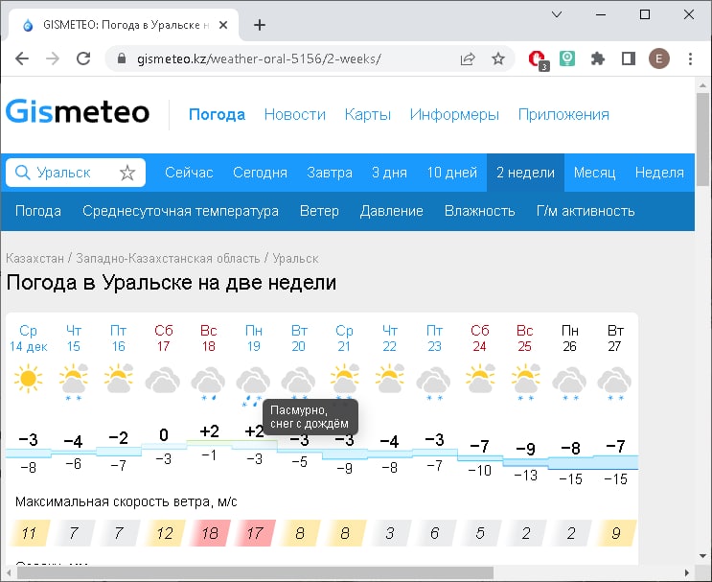Viewport: 712px width, 582px height.
Task: Click weather icon for Пт 16
Action: pyautogui.click(x=119, y=378)
